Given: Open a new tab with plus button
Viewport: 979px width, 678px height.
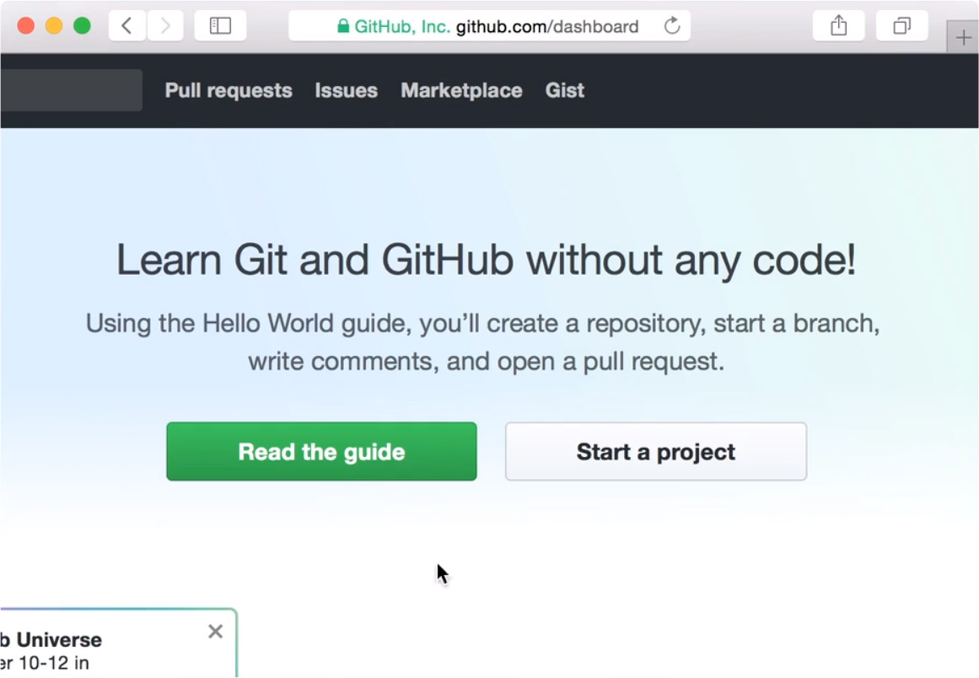Looking at the screenshot, I should (963, 38).
